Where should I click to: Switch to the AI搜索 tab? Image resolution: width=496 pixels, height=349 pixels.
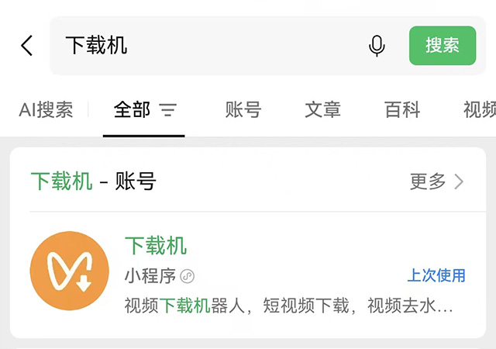46,110
